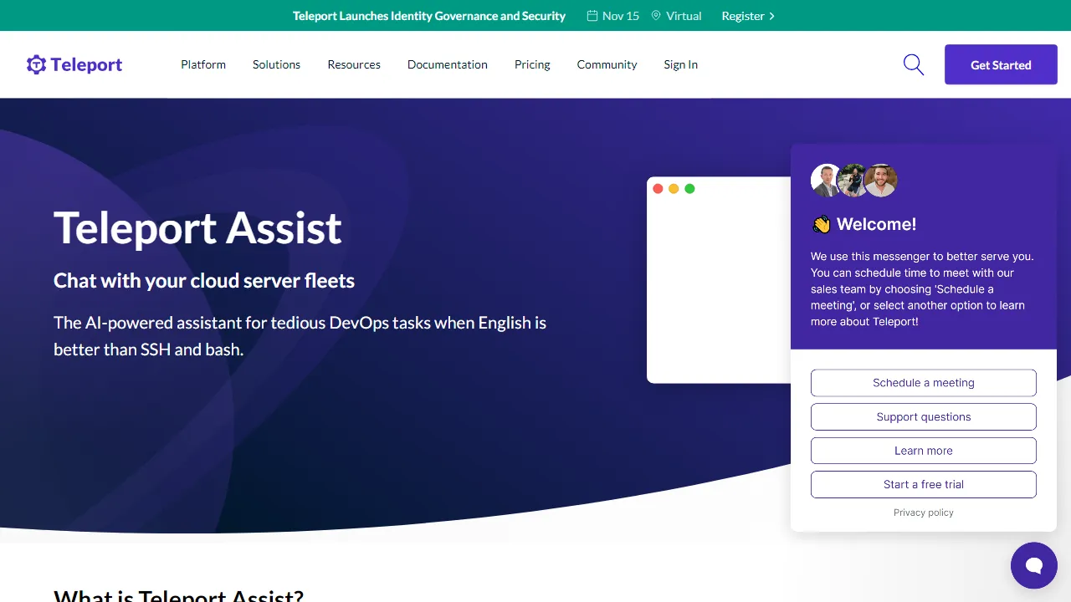Click 'Chat with your cloud server fleets' text
The image size is (1071, 602).
click(204, 281)
